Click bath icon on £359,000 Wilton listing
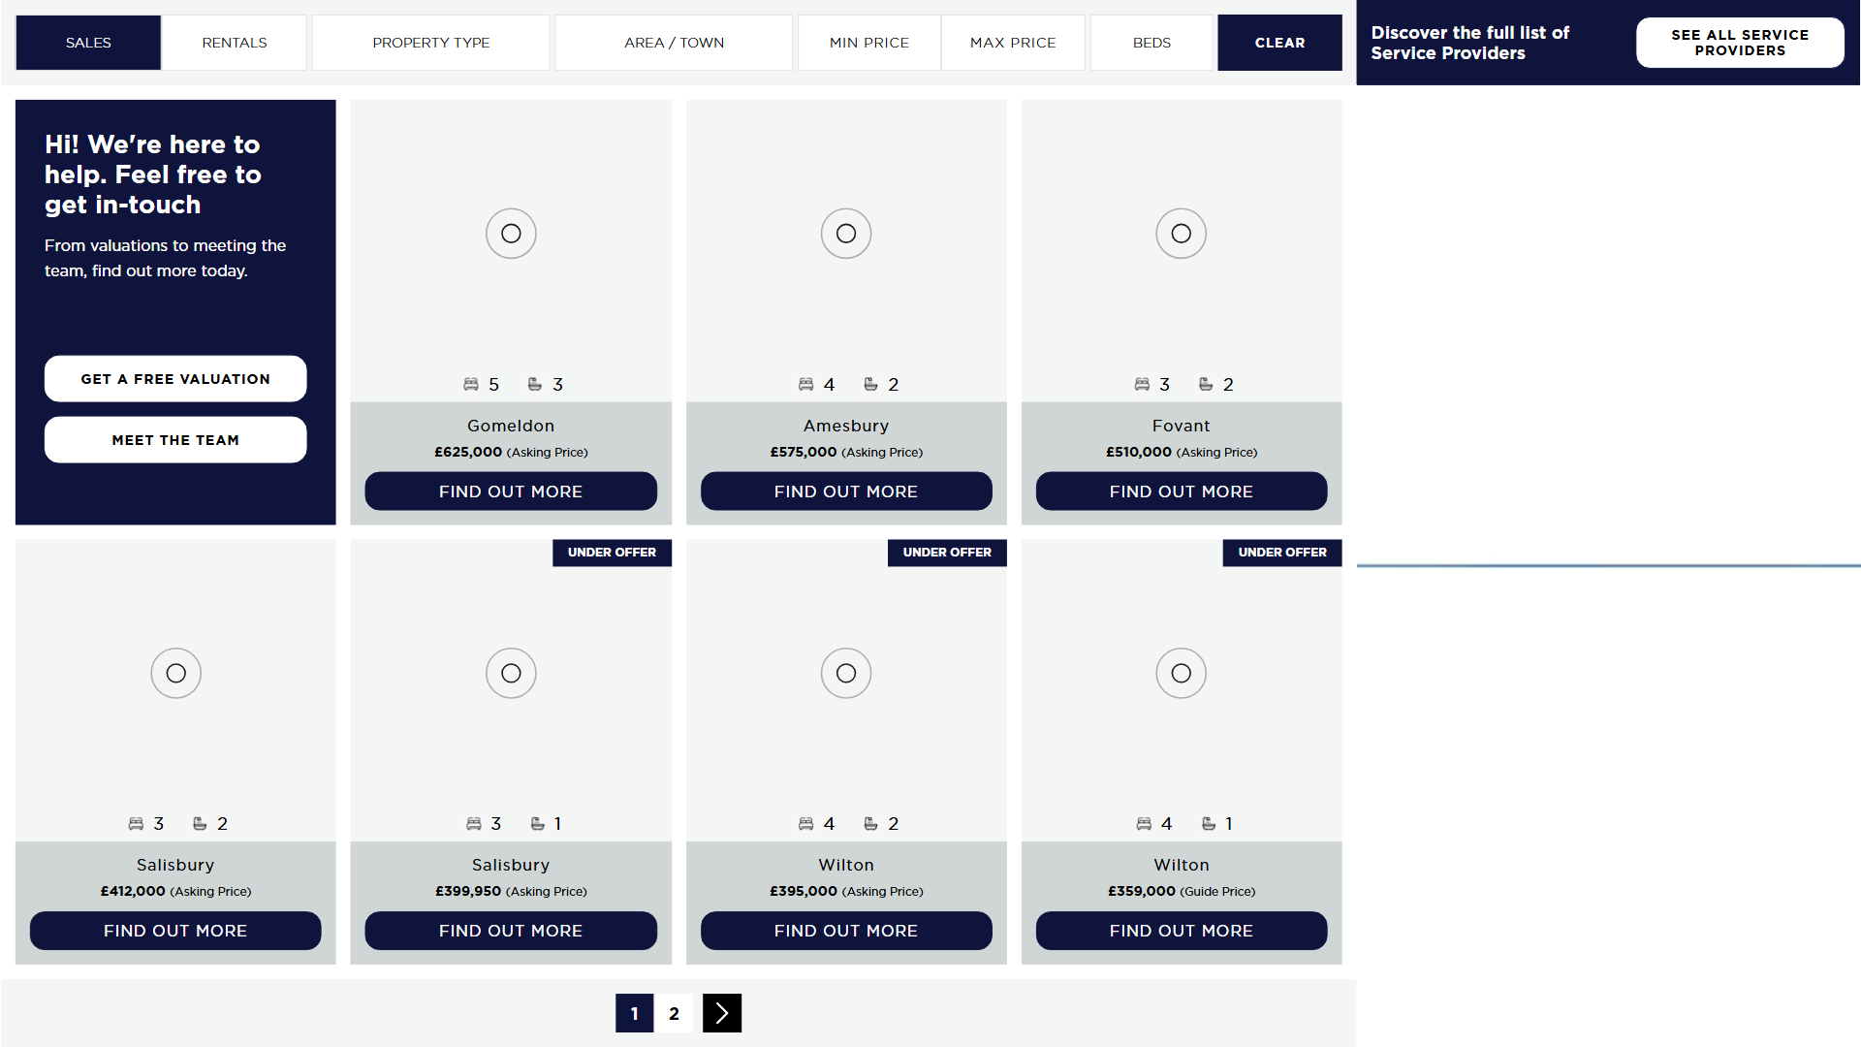This screenshot has height=1047, width=1861. (1209, 824)
